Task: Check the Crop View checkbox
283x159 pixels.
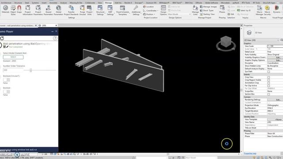Action: click(268, 77)
